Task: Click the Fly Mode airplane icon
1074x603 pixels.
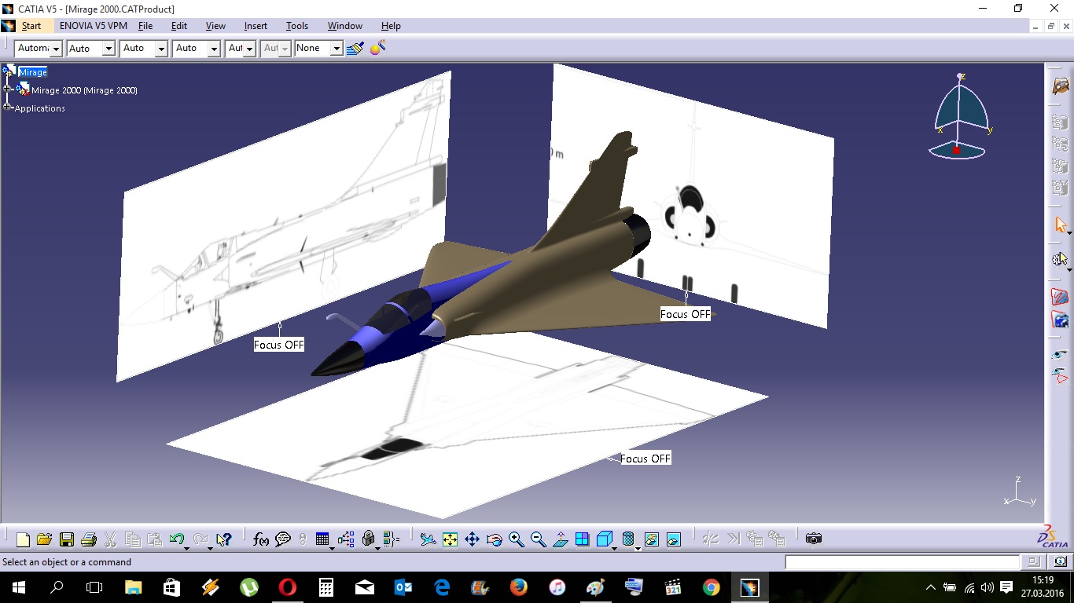Action: click(x=428, y=539)
